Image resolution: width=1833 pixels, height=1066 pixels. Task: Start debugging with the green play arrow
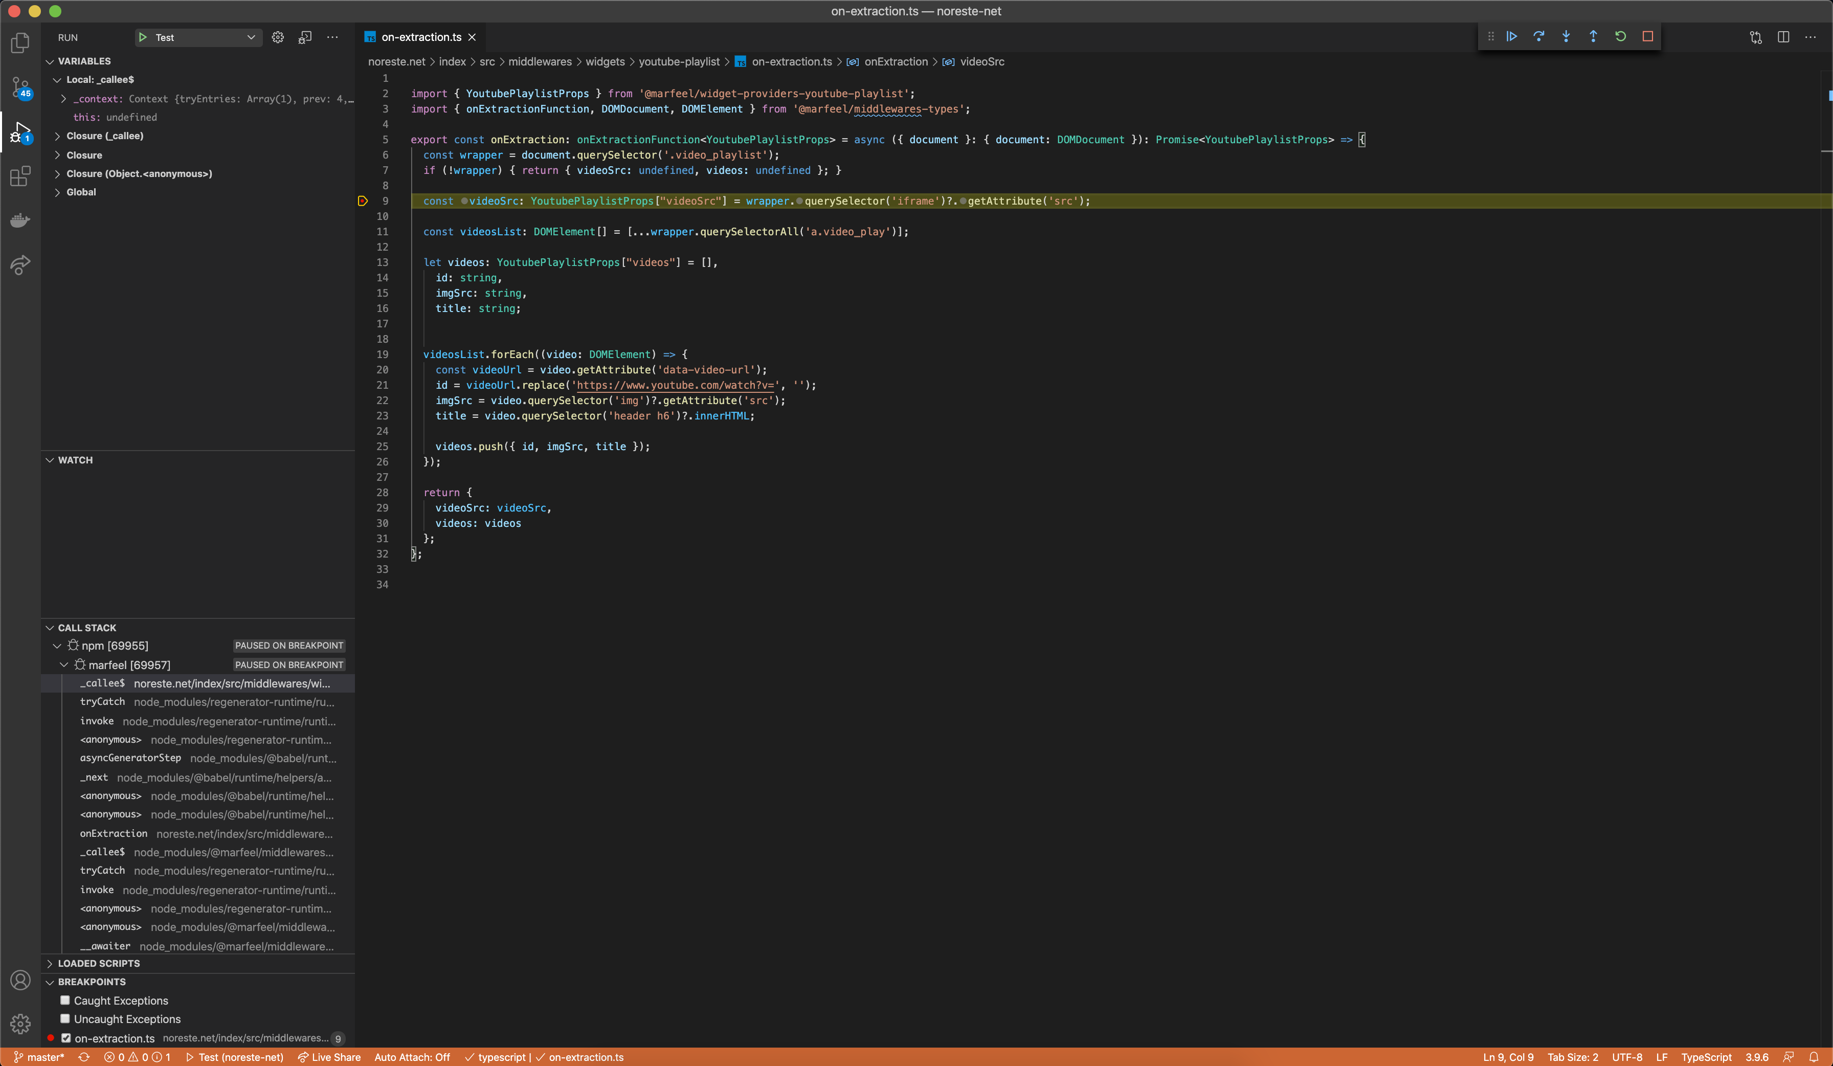pos(143,37)
